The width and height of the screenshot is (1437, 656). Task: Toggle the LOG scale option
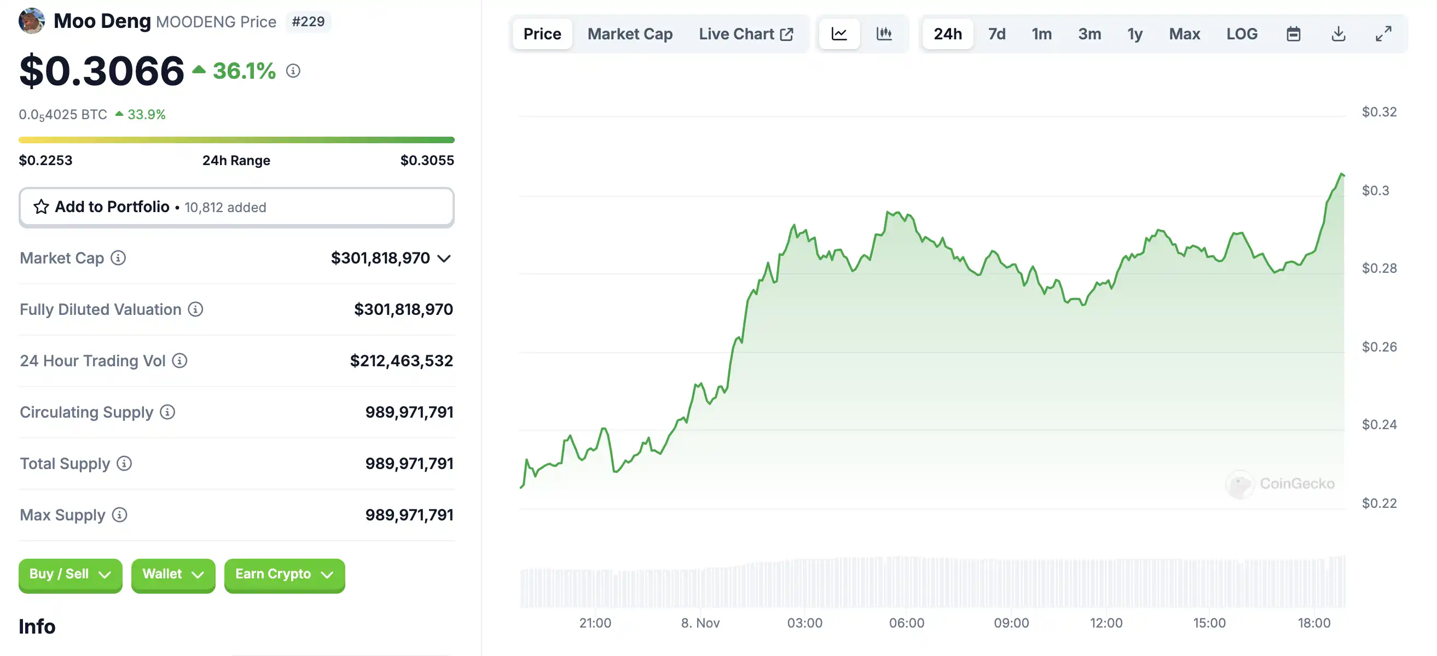(1241, 34)
